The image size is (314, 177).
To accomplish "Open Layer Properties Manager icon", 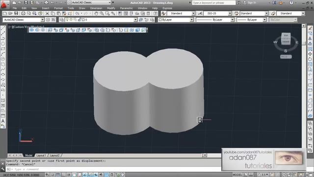I will 61,20.
